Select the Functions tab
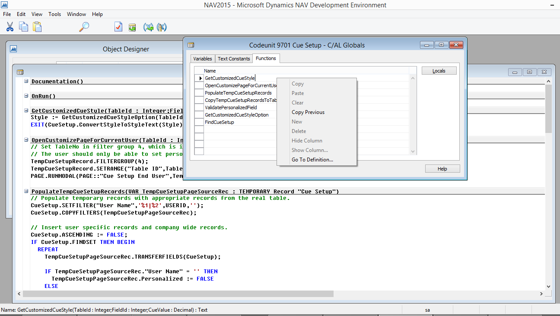The height and width of the screenshot is (316, 560). pyautogui.click(x=266, y=58)
